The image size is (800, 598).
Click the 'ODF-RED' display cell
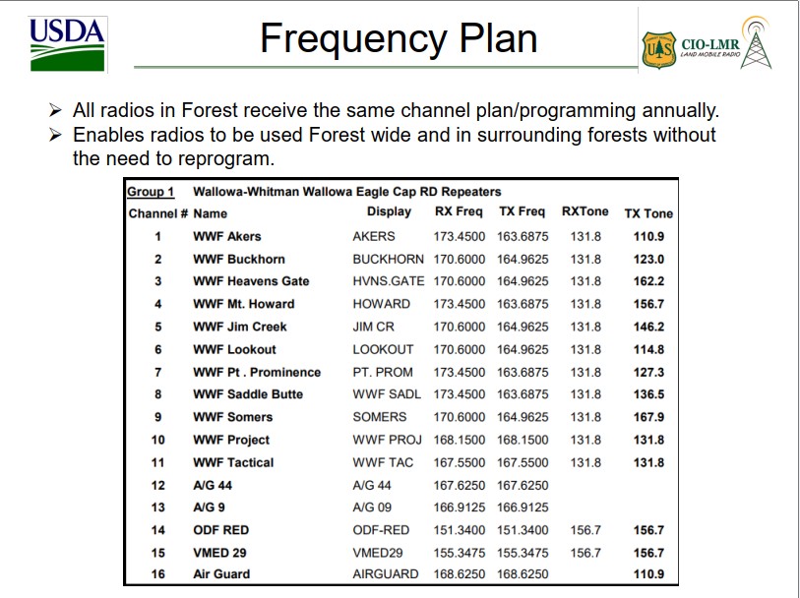point(381,531)
